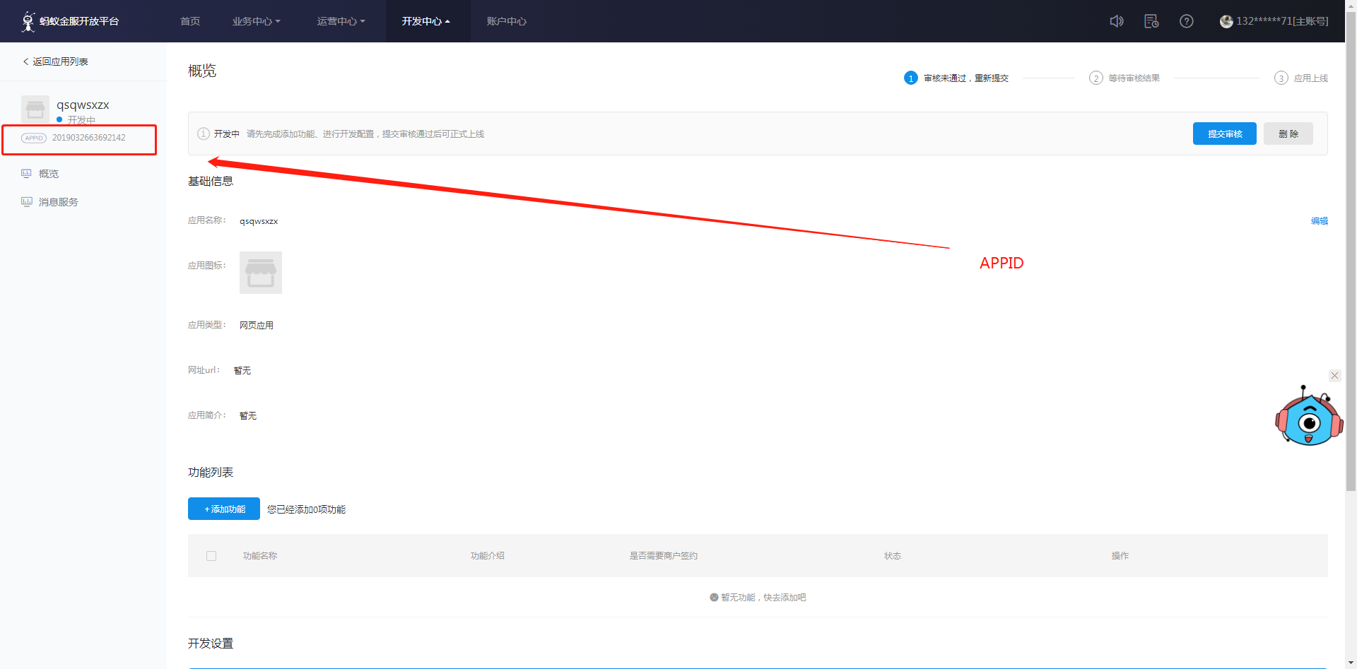Click the 删除 button

click(x=1288, y=134)
